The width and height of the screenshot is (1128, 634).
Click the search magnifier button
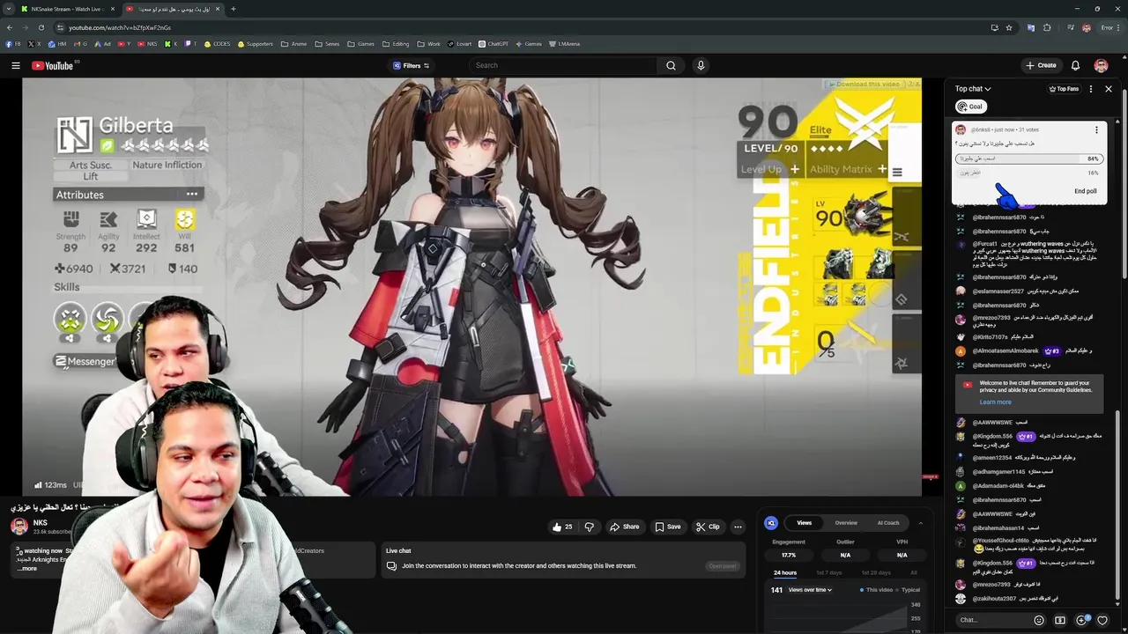671,65
